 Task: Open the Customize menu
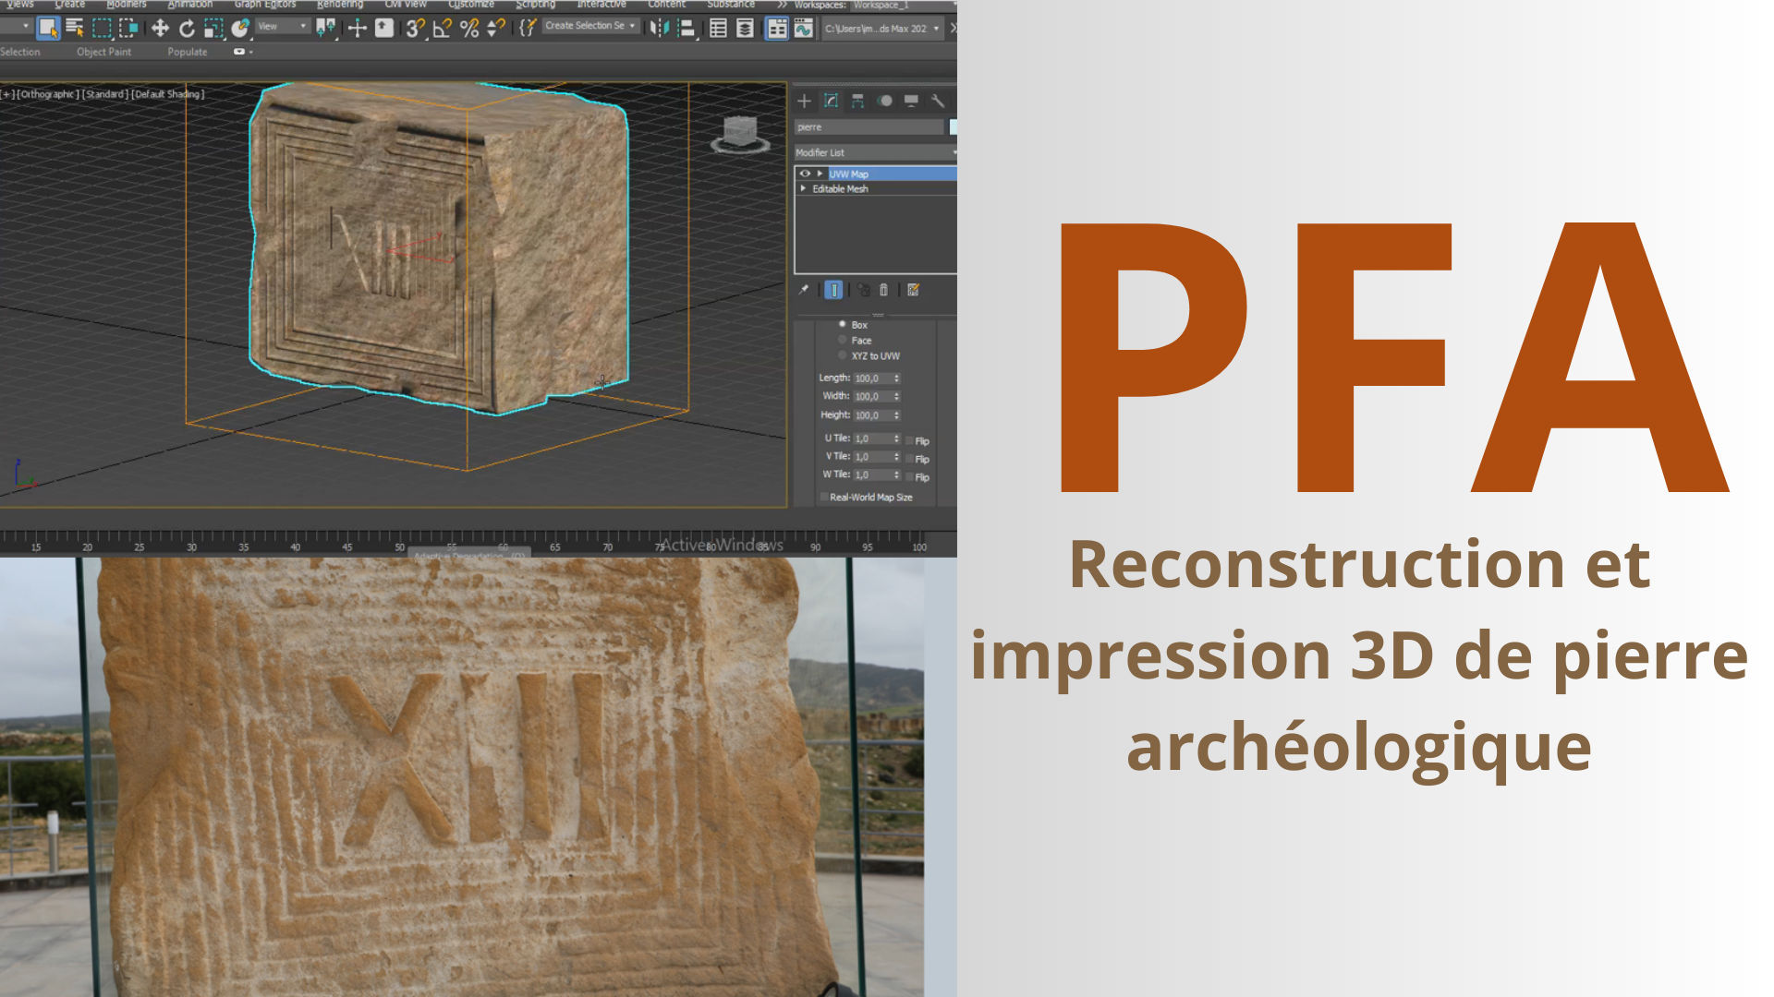[x=471, y=5]
